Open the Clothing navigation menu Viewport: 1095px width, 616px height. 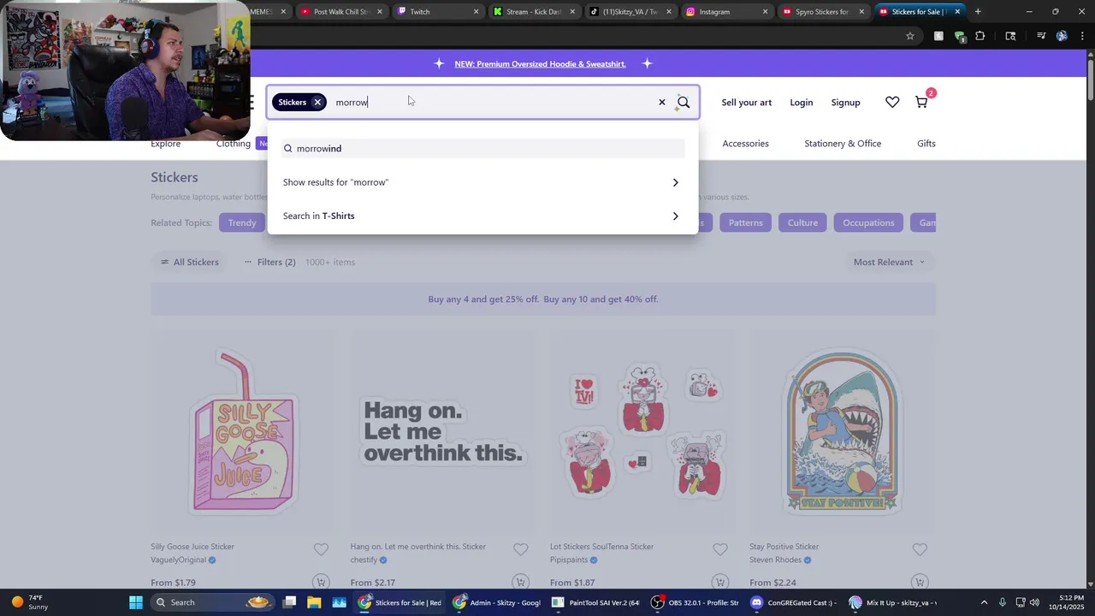click(234, 144)
